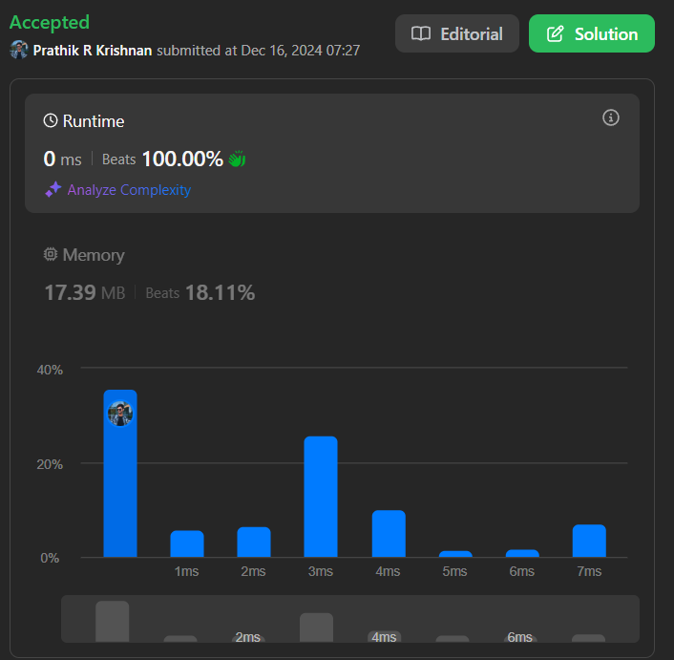The height and width of the screenshot is (660, 674).
Task: Click the clapping hands icon beside 100.00%
Action: [237, 159]
